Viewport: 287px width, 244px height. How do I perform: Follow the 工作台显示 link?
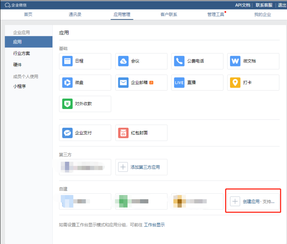coord(154,225)
